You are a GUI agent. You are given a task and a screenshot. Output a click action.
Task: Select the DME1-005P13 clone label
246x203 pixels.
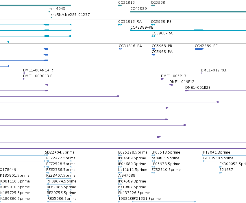173,76
